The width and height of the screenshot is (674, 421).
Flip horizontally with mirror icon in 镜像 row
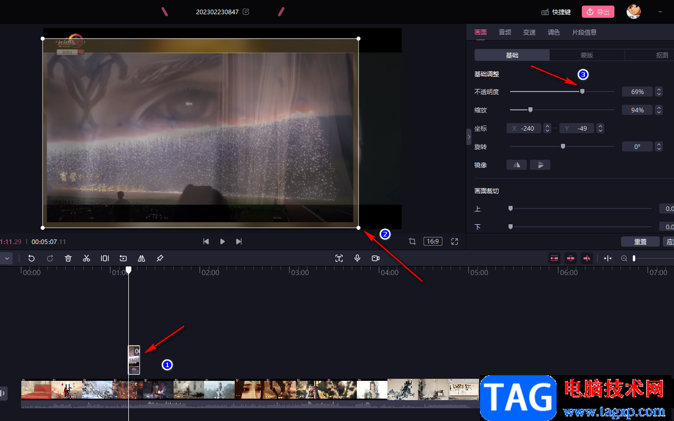point(517,165)
